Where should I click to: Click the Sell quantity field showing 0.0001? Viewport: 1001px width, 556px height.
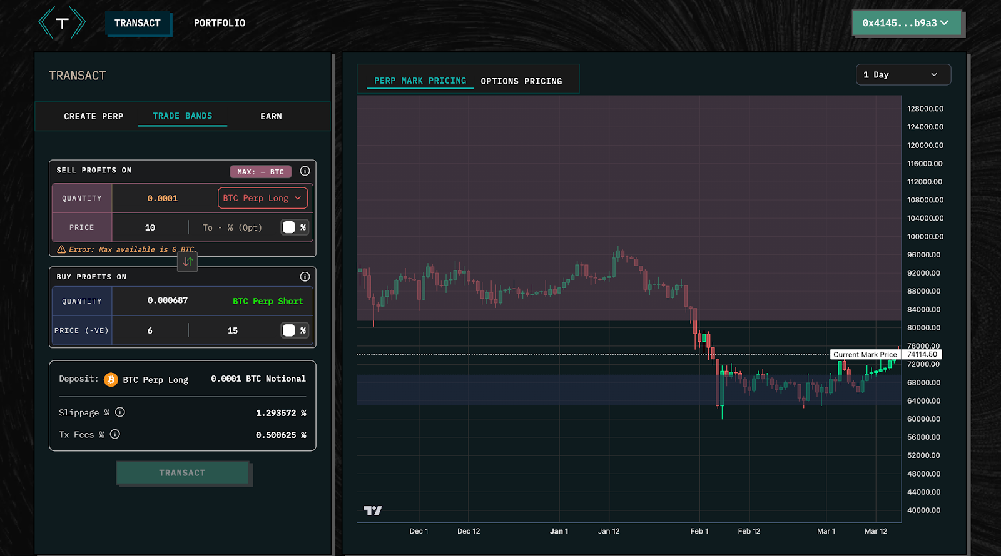coord(163,198)
